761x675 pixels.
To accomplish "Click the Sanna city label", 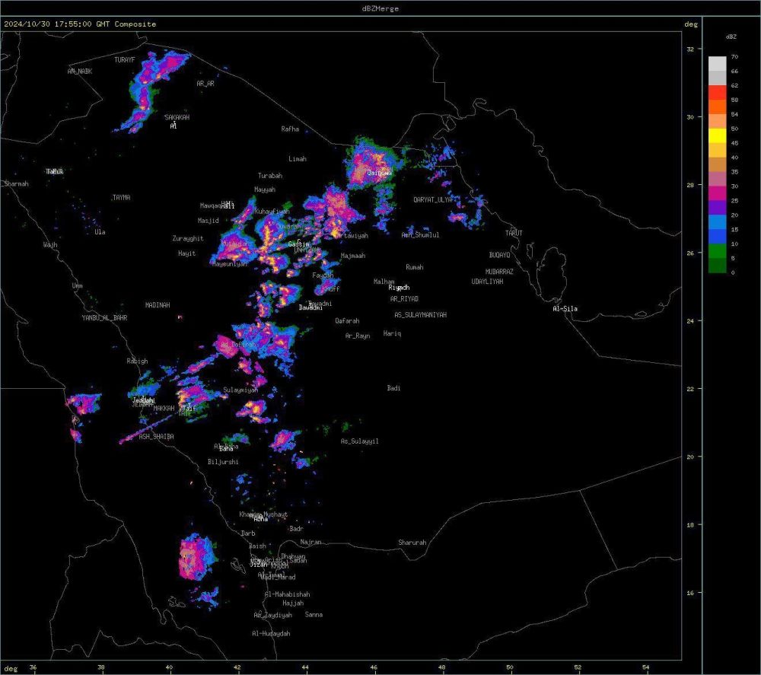I will click(314, 615).
